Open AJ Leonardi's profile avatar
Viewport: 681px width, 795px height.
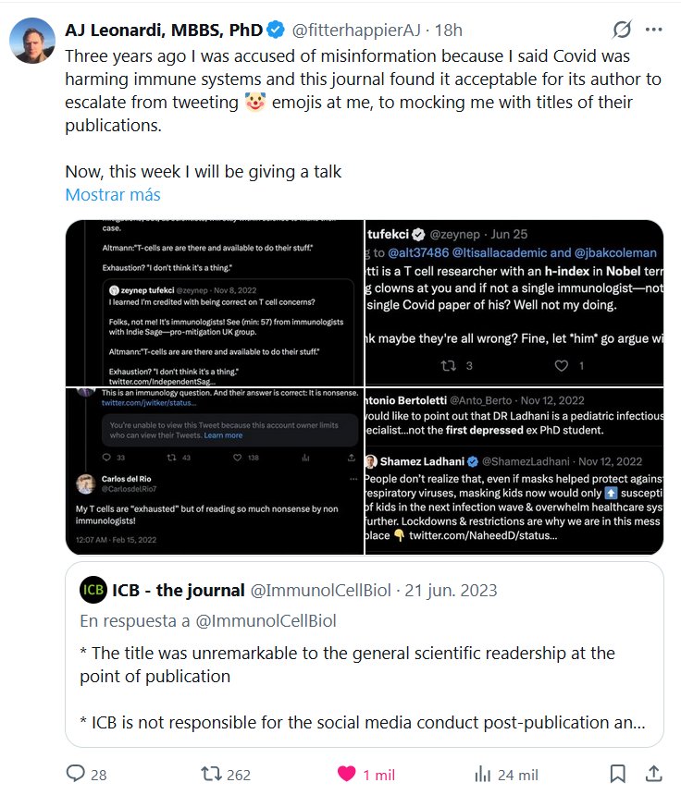pos(31,37)
